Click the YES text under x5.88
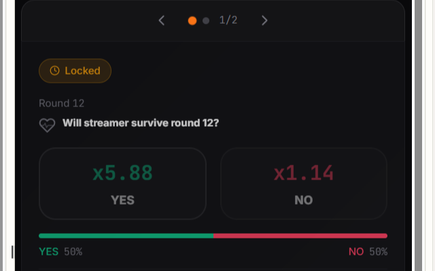 tap(122, 200)
